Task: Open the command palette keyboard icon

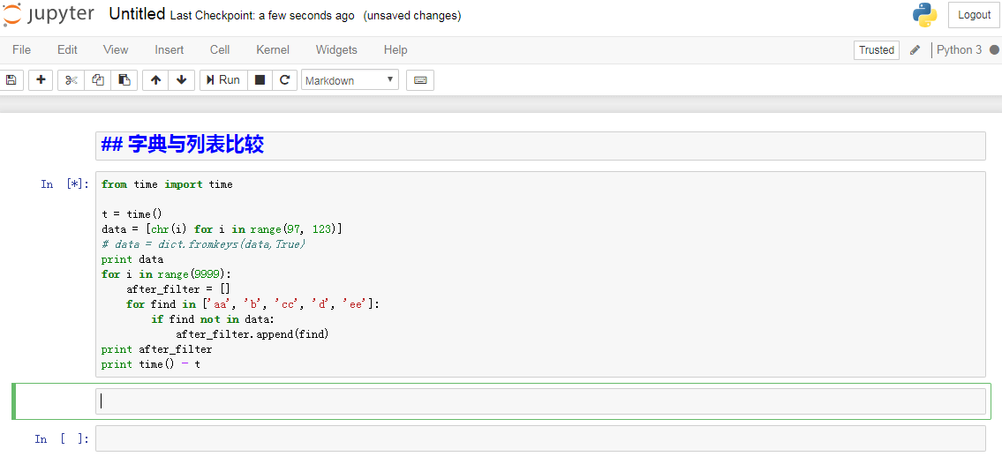Action: click(420, 80)
